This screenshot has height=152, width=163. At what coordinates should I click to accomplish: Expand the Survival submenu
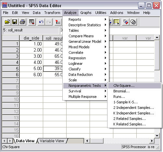click(x=86, y=91)
